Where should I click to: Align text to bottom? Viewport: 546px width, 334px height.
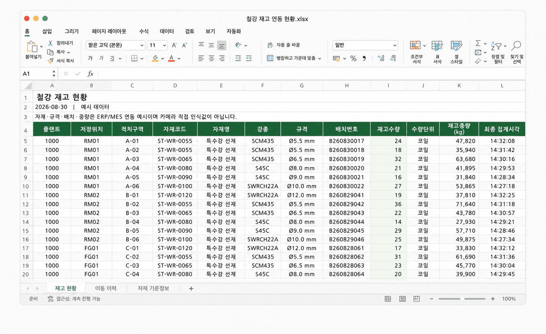tap(222, 45)
